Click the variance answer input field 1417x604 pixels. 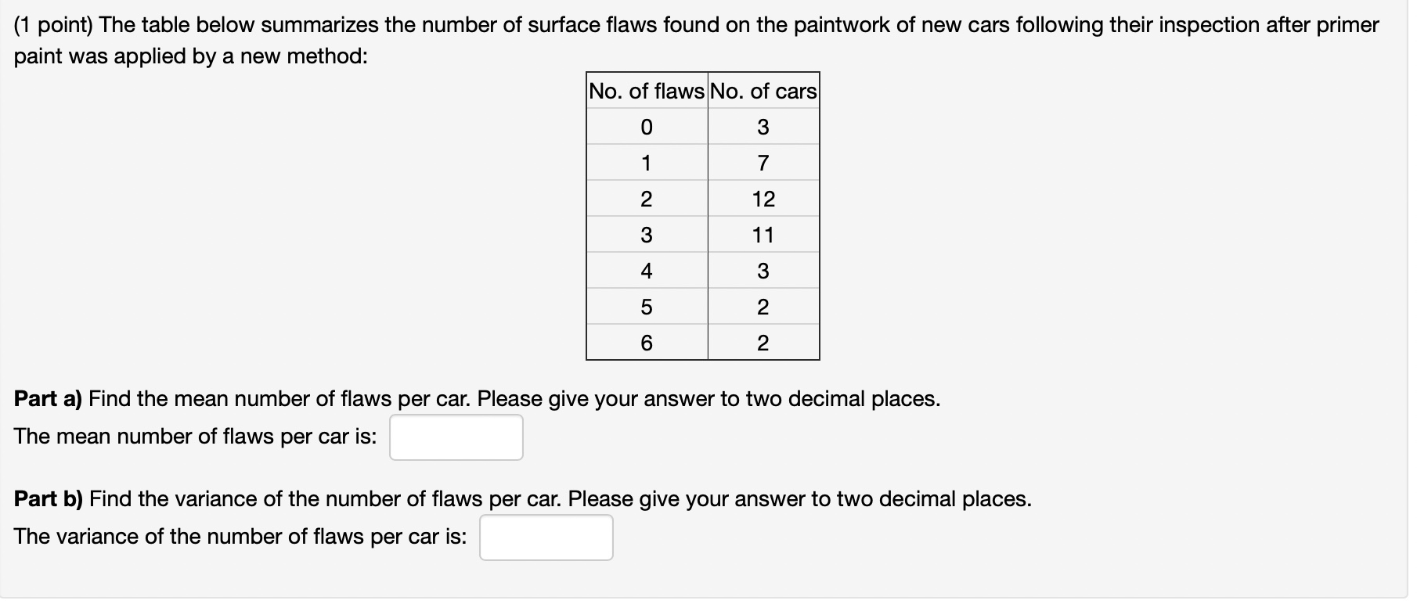tap(546, 536)
